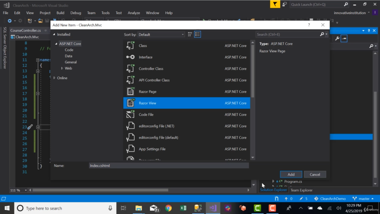Open Excel from the taskbar

183,208
